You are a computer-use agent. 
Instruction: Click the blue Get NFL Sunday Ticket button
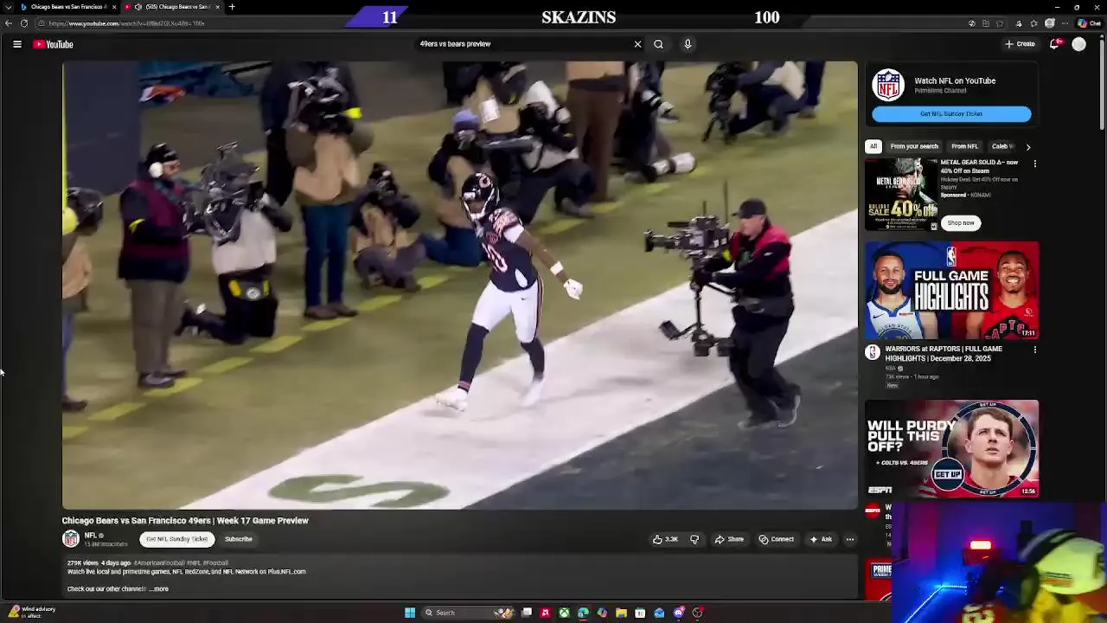point(951,113)
